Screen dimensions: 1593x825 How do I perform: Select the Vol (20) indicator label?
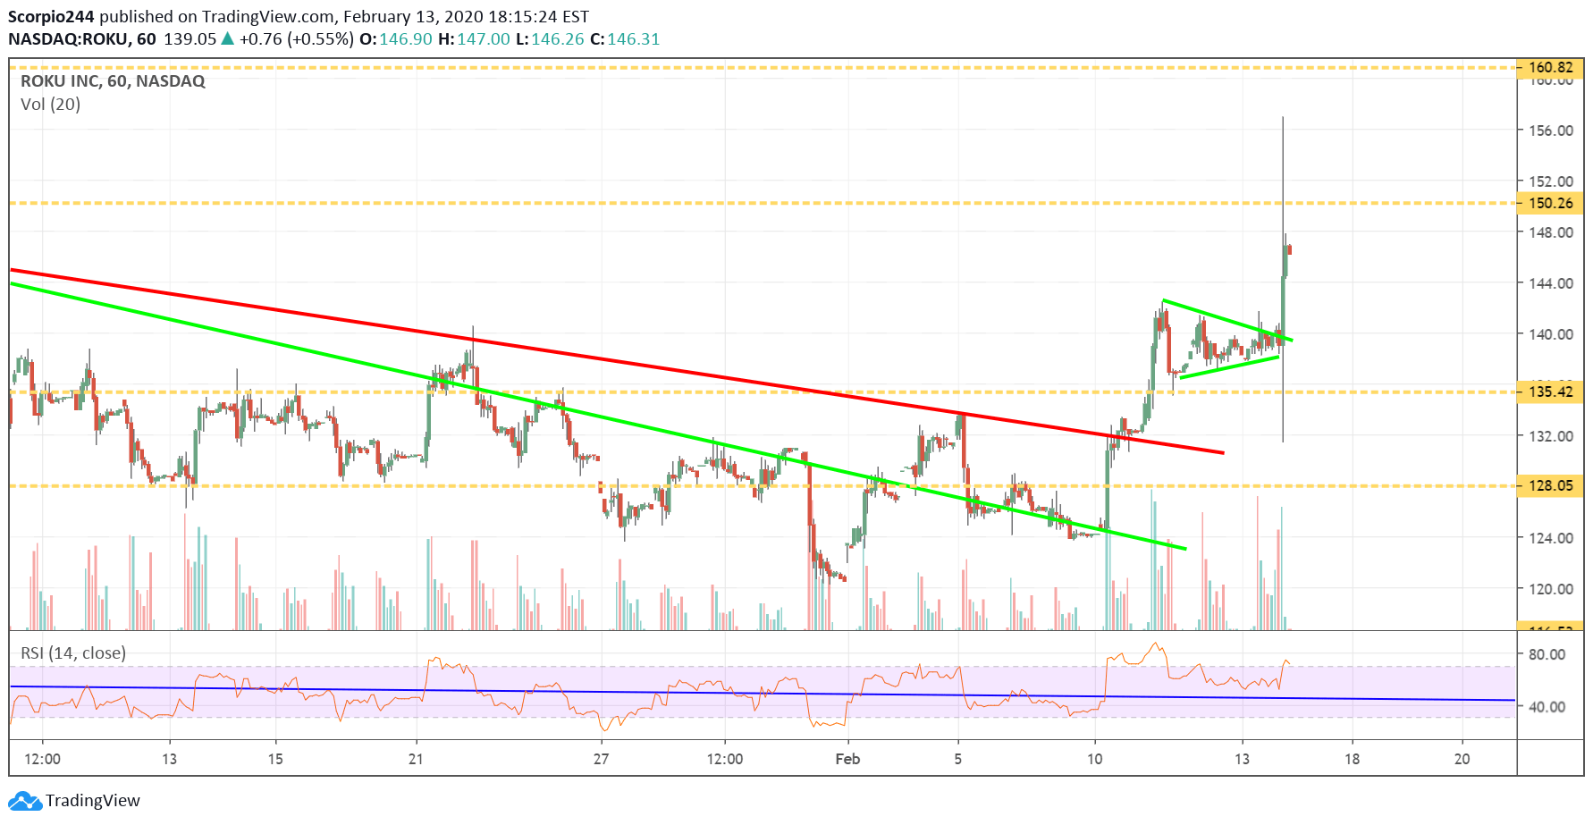pyautogui.click(x=50, y=105)
